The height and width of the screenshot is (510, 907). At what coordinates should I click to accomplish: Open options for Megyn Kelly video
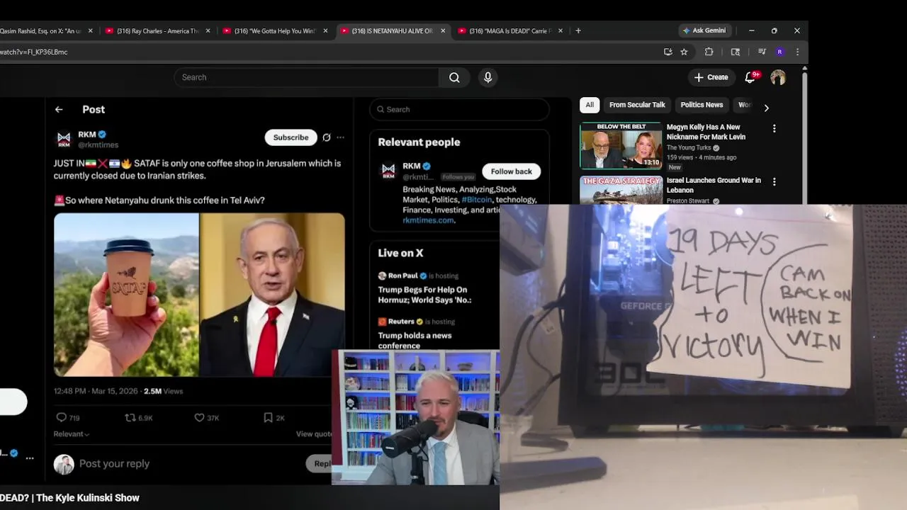coord(774,128)
